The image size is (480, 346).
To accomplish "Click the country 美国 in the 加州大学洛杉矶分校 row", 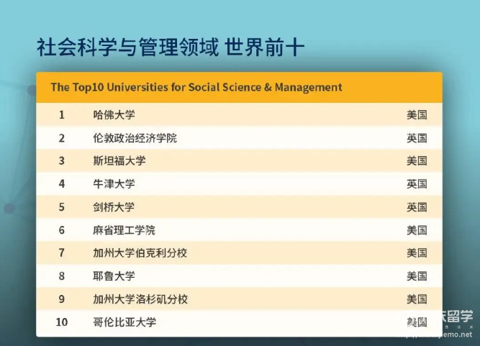I will [x=417, y=299].
